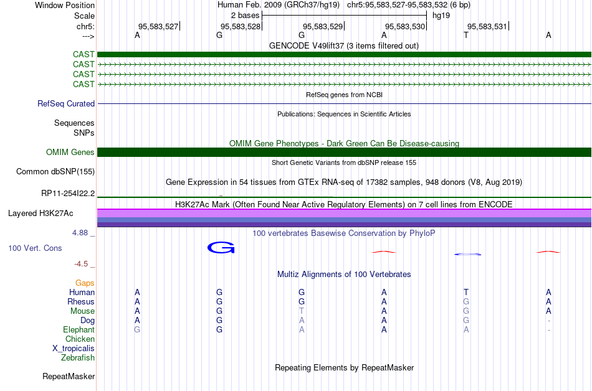Click the Window Position track label

click(65, 5)
